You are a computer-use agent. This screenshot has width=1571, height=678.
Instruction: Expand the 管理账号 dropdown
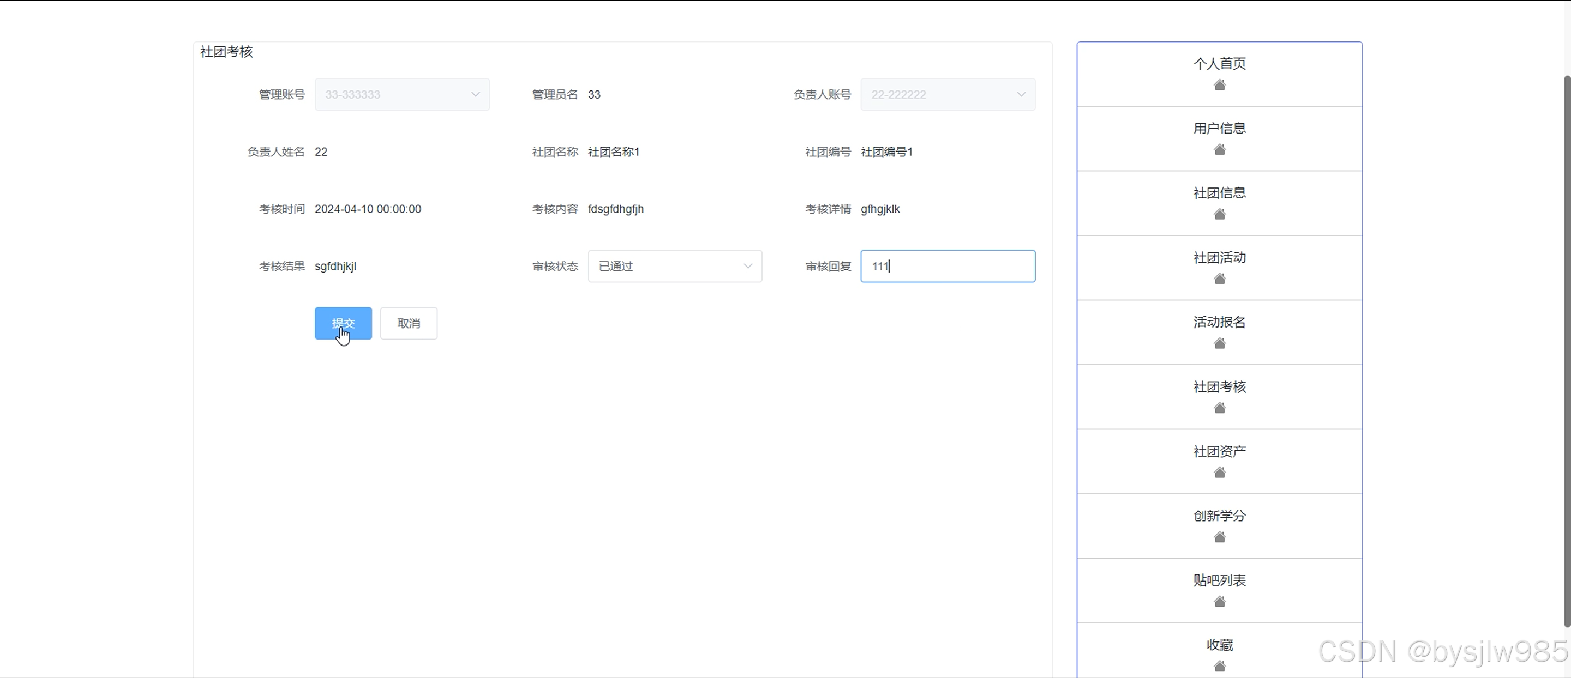[x=402, y=94]
